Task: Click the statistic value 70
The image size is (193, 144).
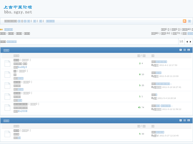Action: (x=178, y=33)
